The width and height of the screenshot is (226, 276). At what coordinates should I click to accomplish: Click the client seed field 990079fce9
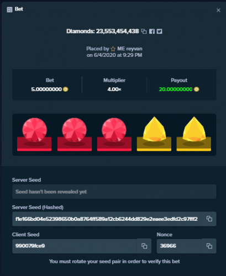pos(75,246)
